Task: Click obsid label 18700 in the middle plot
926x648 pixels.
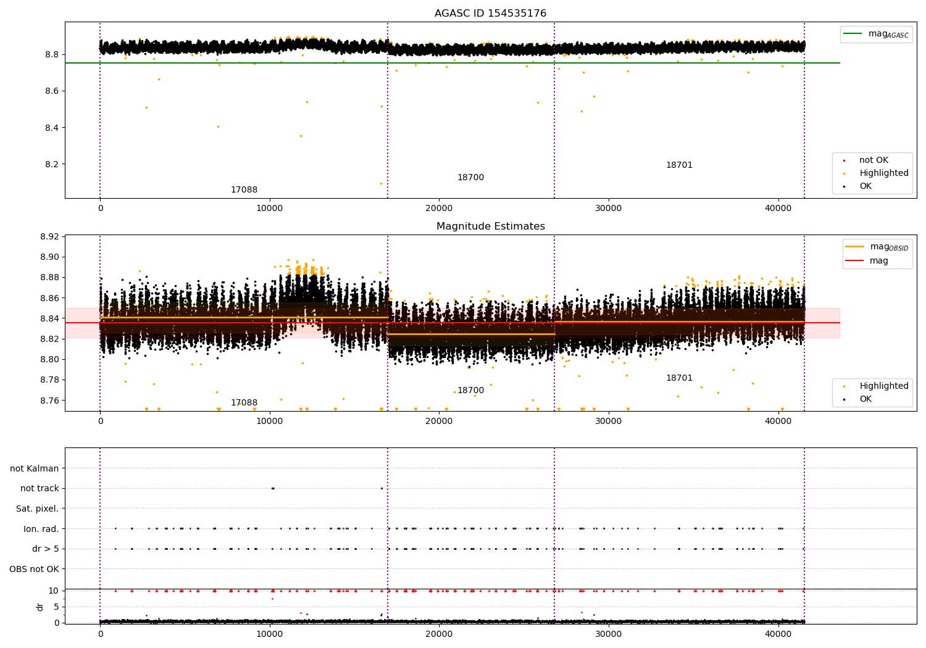Action: point(470,391)
